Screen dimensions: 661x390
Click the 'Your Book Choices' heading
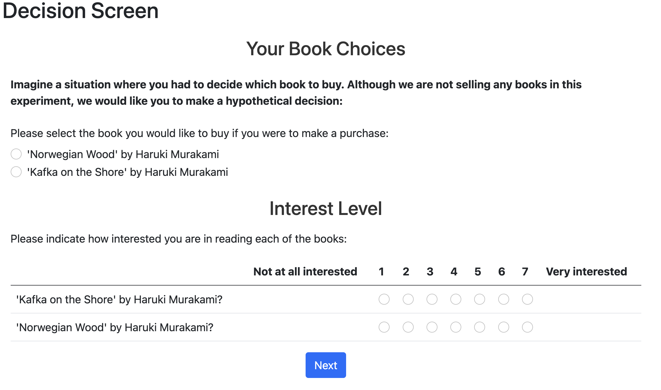tap(326, 49)
